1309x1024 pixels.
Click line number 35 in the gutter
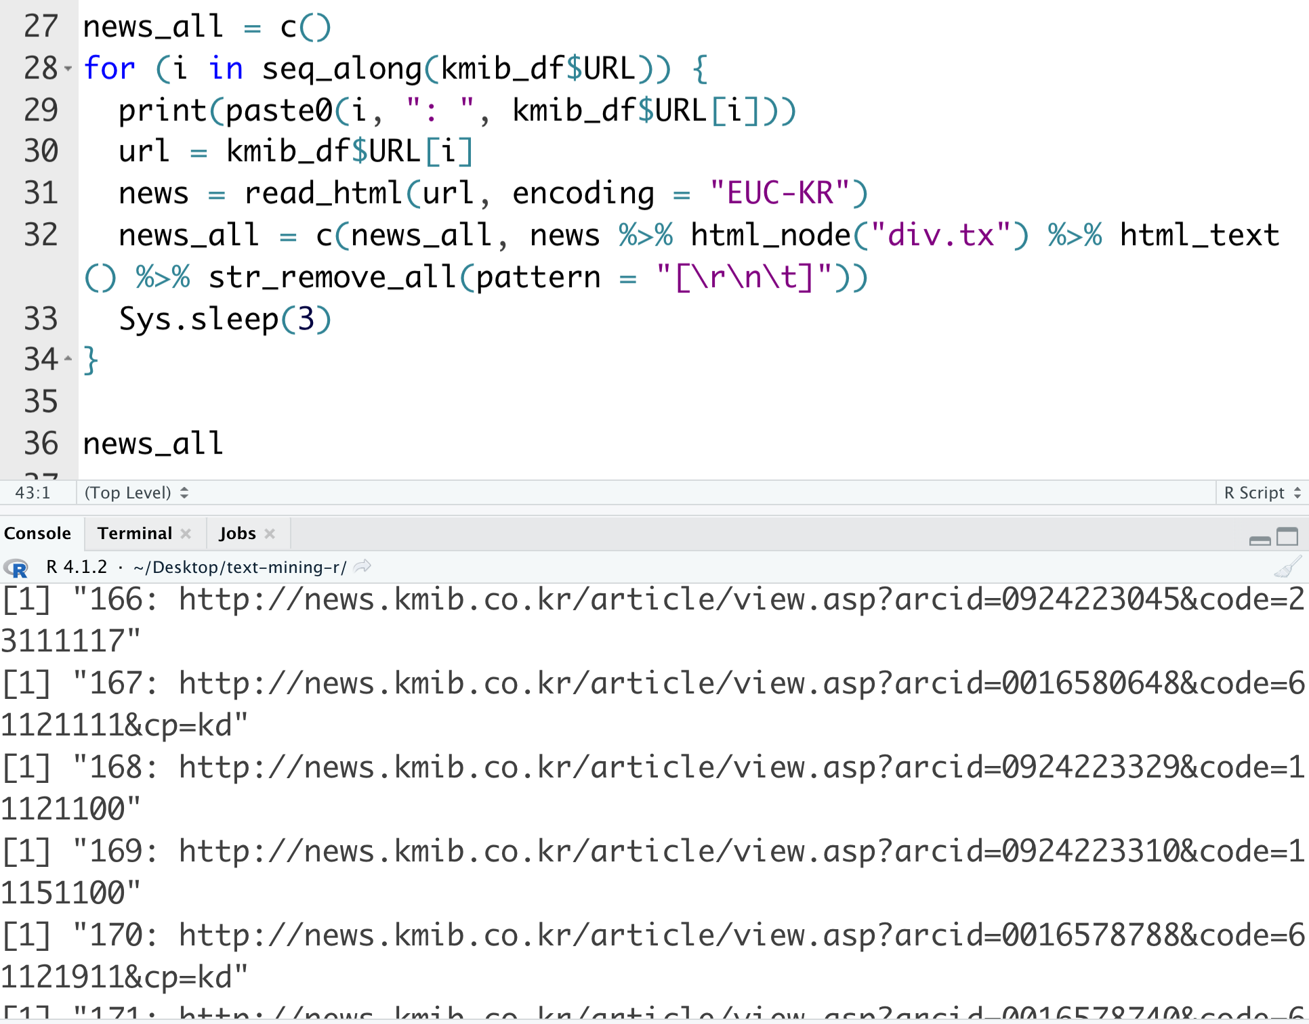[41, 402]
